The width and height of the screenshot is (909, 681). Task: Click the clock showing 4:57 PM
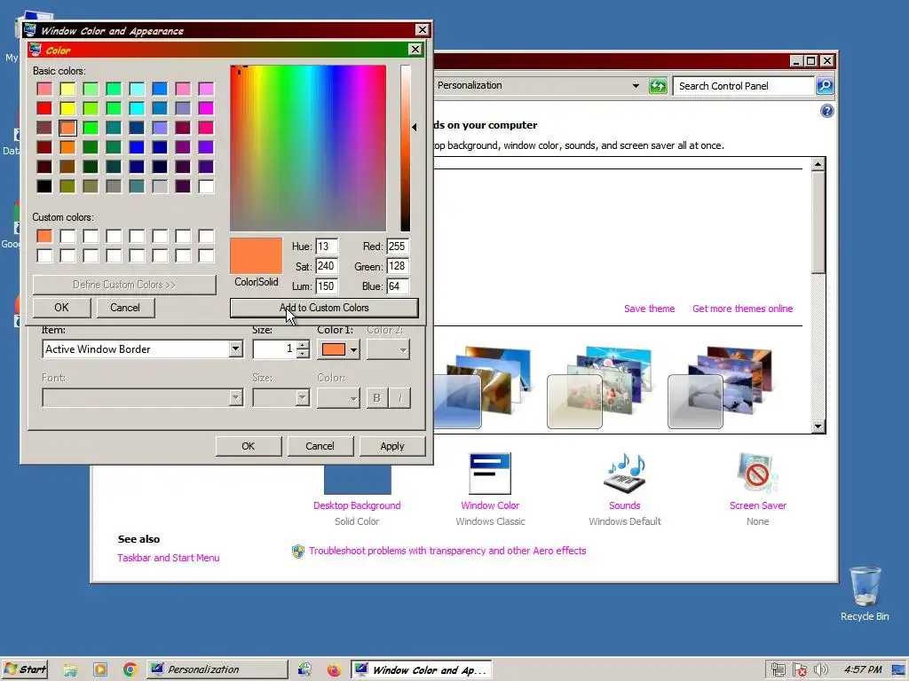point(863,669)
